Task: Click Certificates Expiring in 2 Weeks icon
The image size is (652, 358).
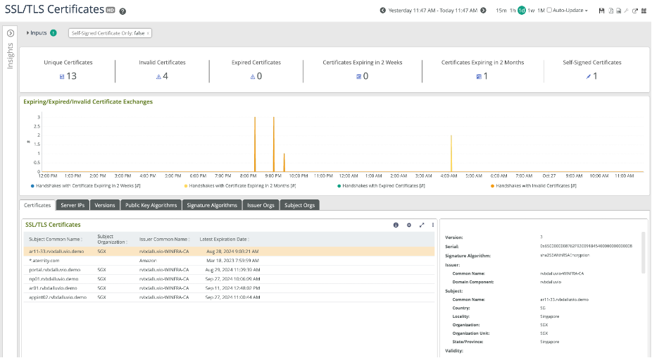Action: click(359, 77)
